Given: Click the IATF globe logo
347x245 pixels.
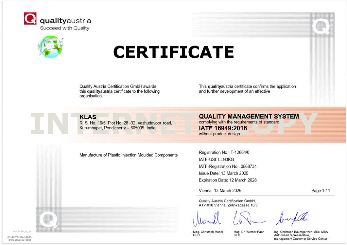Looking at the screenshot, I should [51, 47].
